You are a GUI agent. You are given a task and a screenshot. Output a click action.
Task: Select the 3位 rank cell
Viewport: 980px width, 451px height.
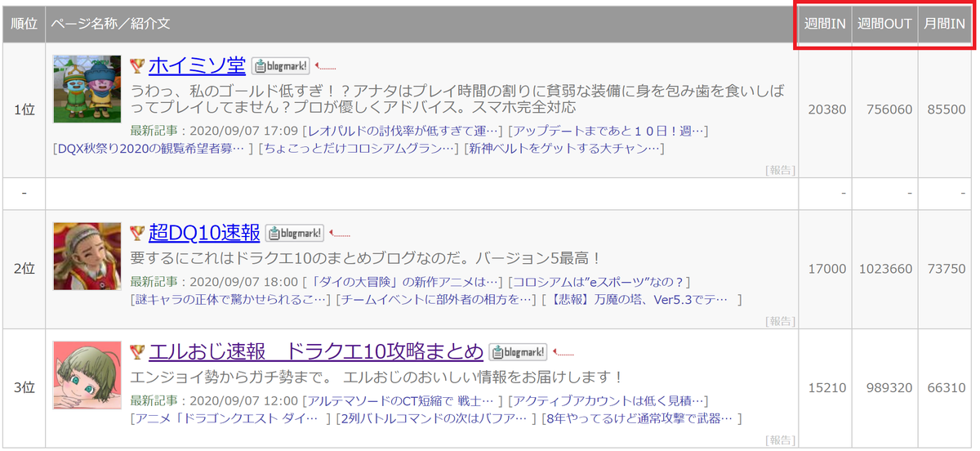click(x=24, y=387)
